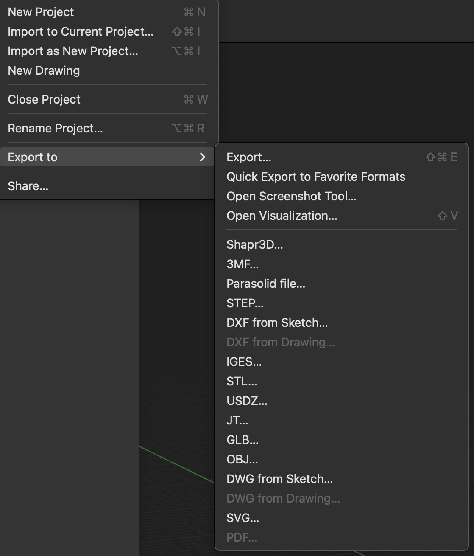Click Import as New Project
Image resolution: width=474 pixels, height=556 pixels.
[x=107, y=51]
